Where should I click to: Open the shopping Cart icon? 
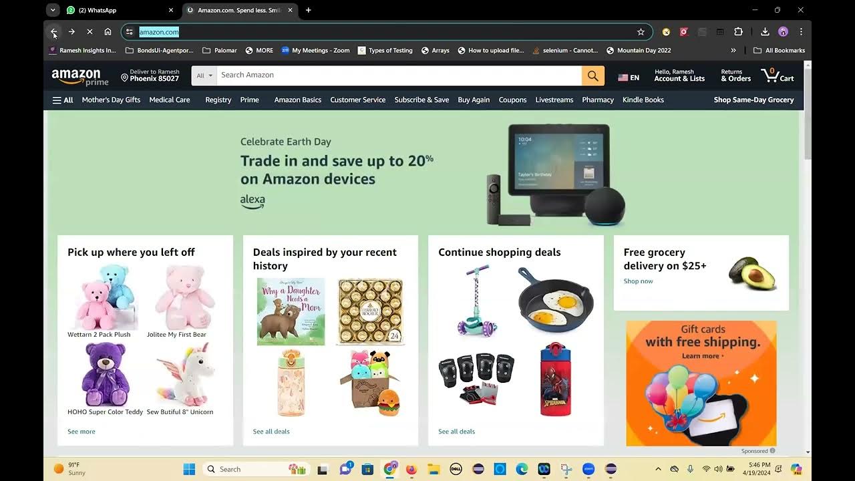tap(778, 75)
